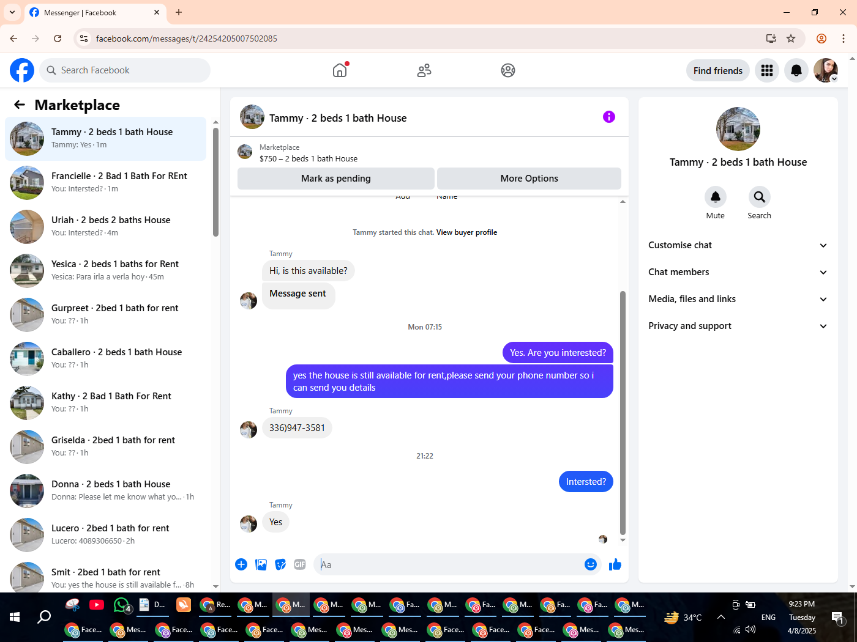
Task: Show hidden system tray icons
Action: [x=721, y=617]
